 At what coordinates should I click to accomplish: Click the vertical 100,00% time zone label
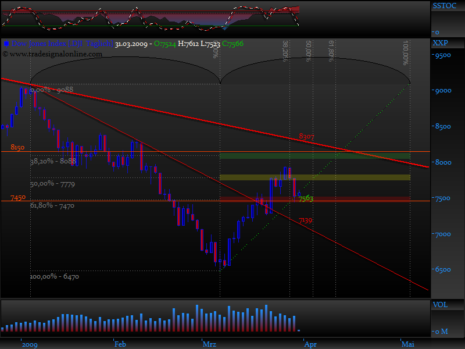click(406, 53)
